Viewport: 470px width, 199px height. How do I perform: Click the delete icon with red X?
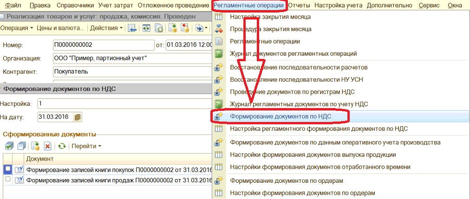point(47,146)
